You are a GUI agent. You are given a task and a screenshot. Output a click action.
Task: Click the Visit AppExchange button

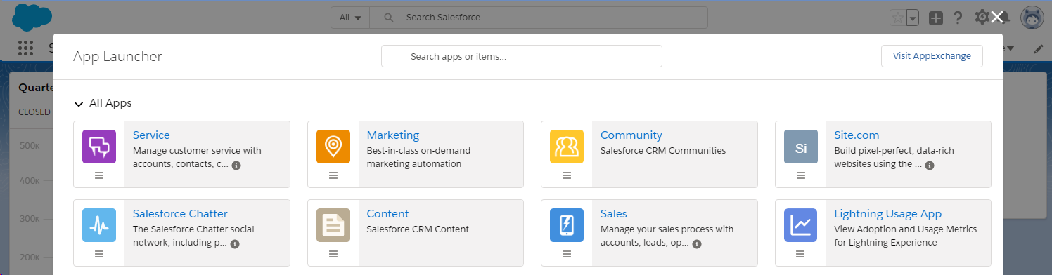[x=932, y=56]
